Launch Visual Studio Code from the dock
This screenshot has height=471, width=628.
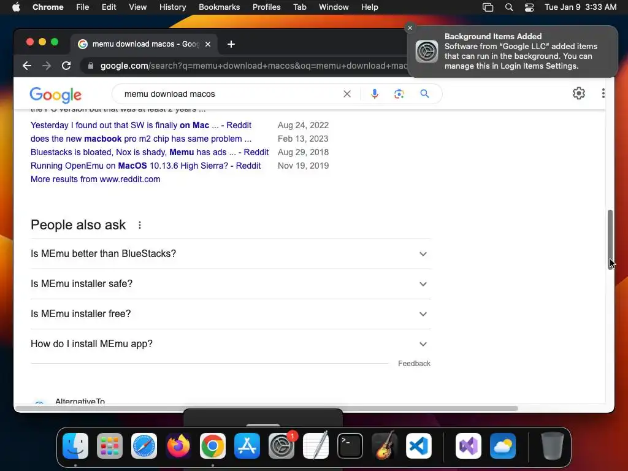[x=419, y=446]
